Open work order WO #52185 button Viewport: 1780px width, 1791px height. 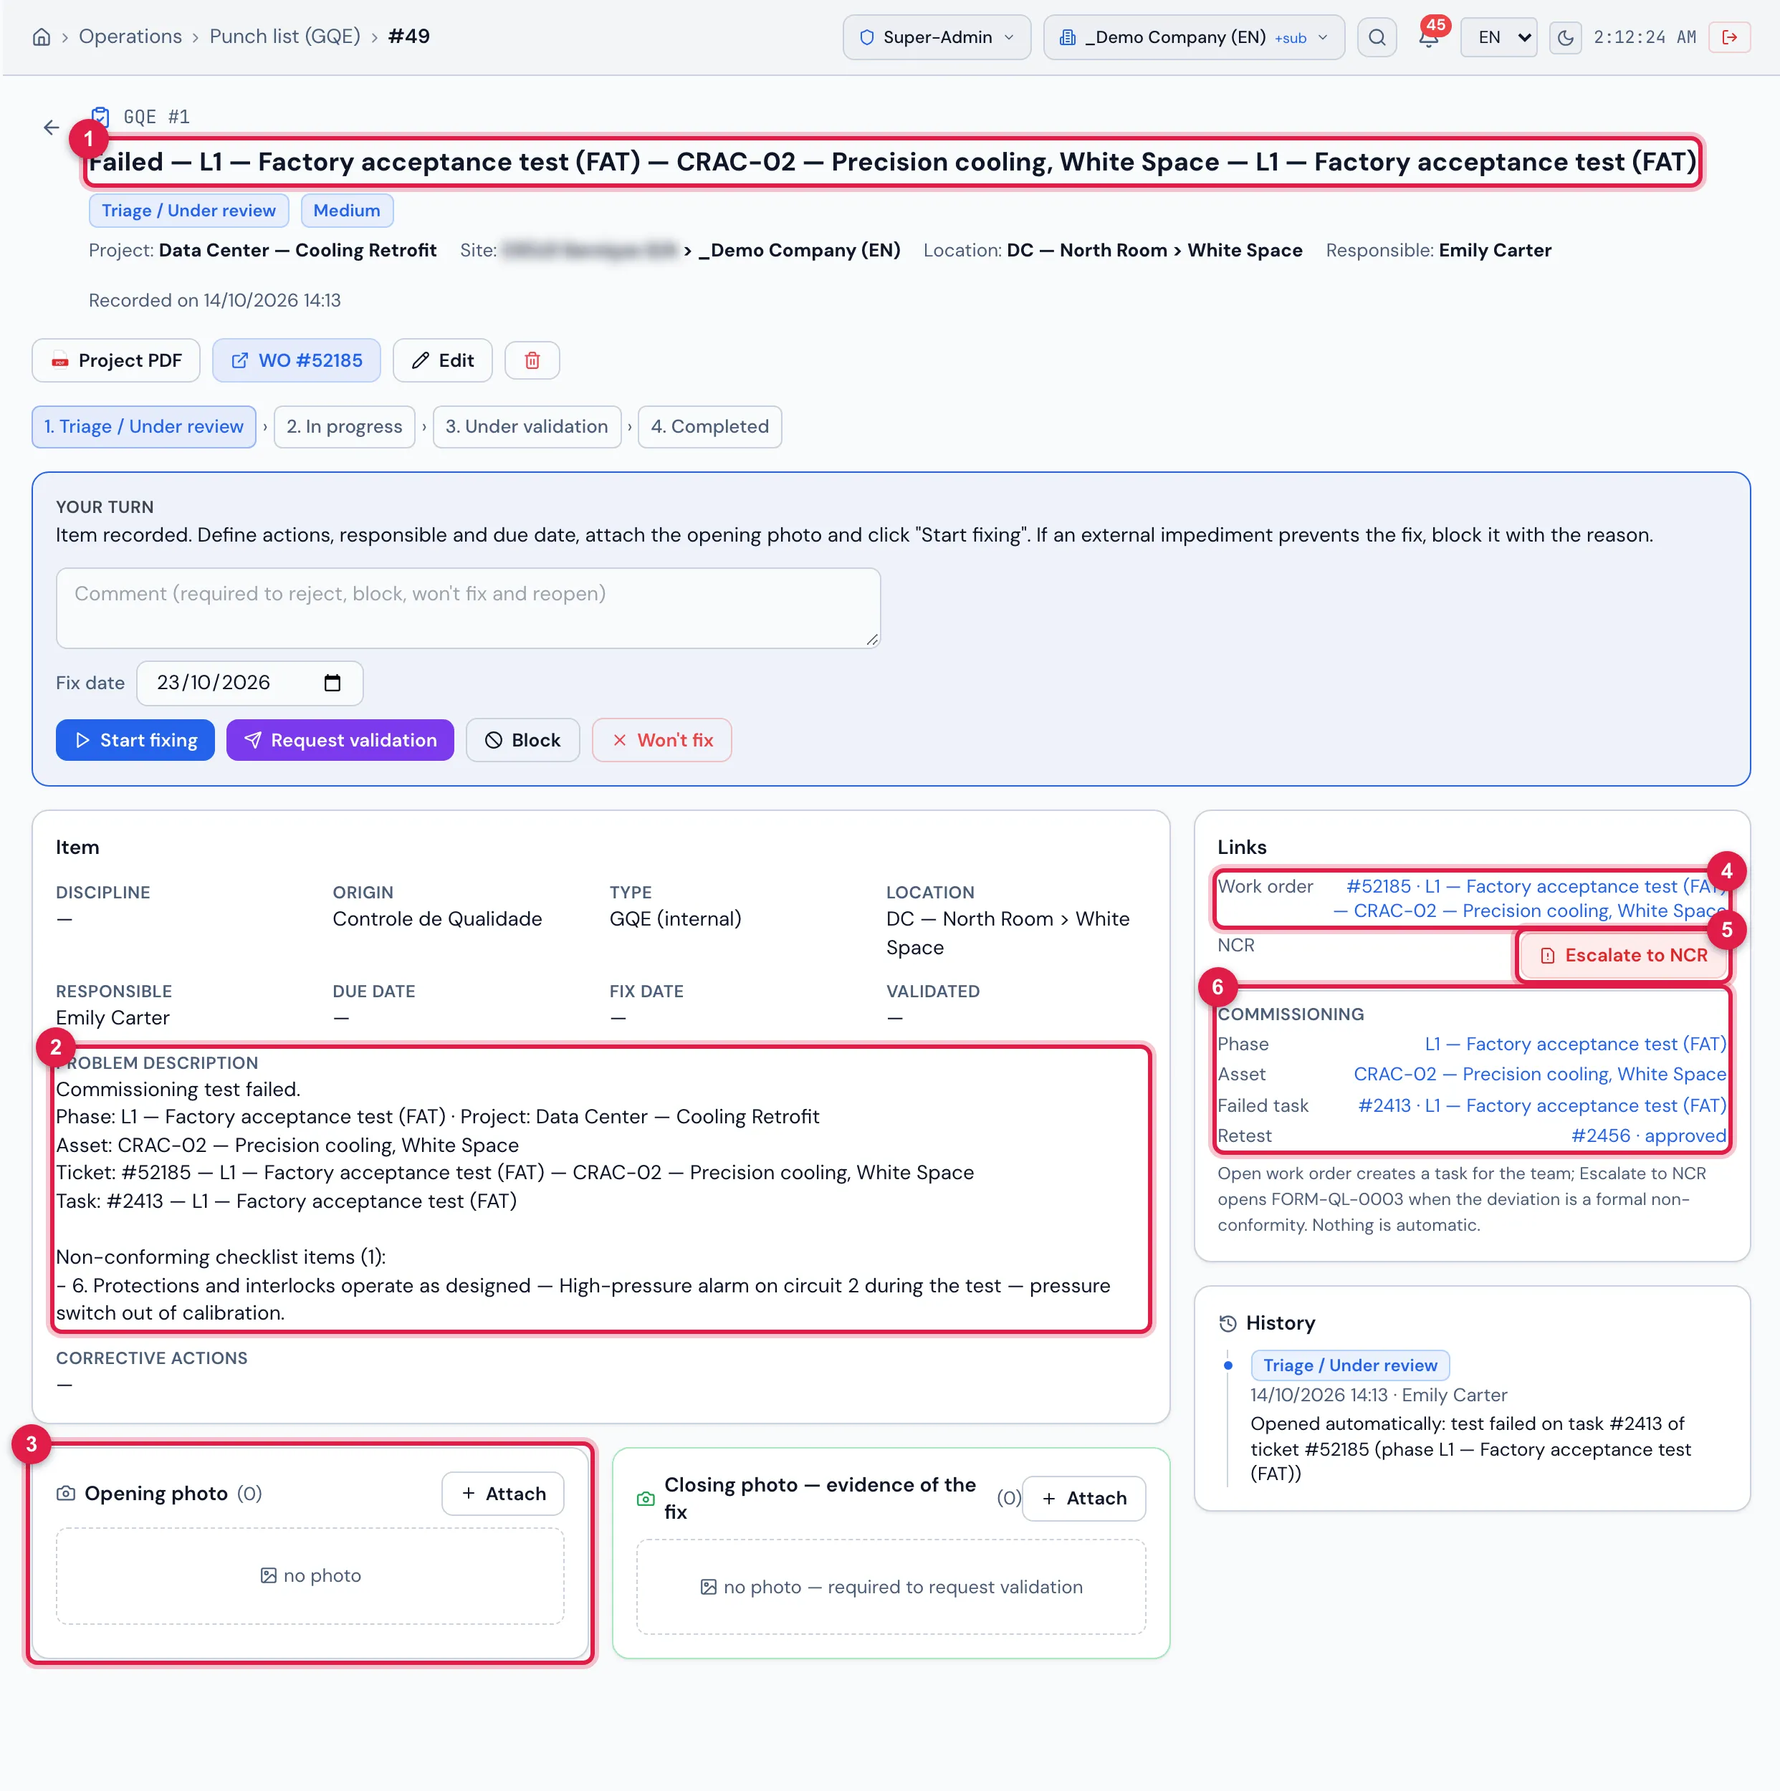point(297,360)
